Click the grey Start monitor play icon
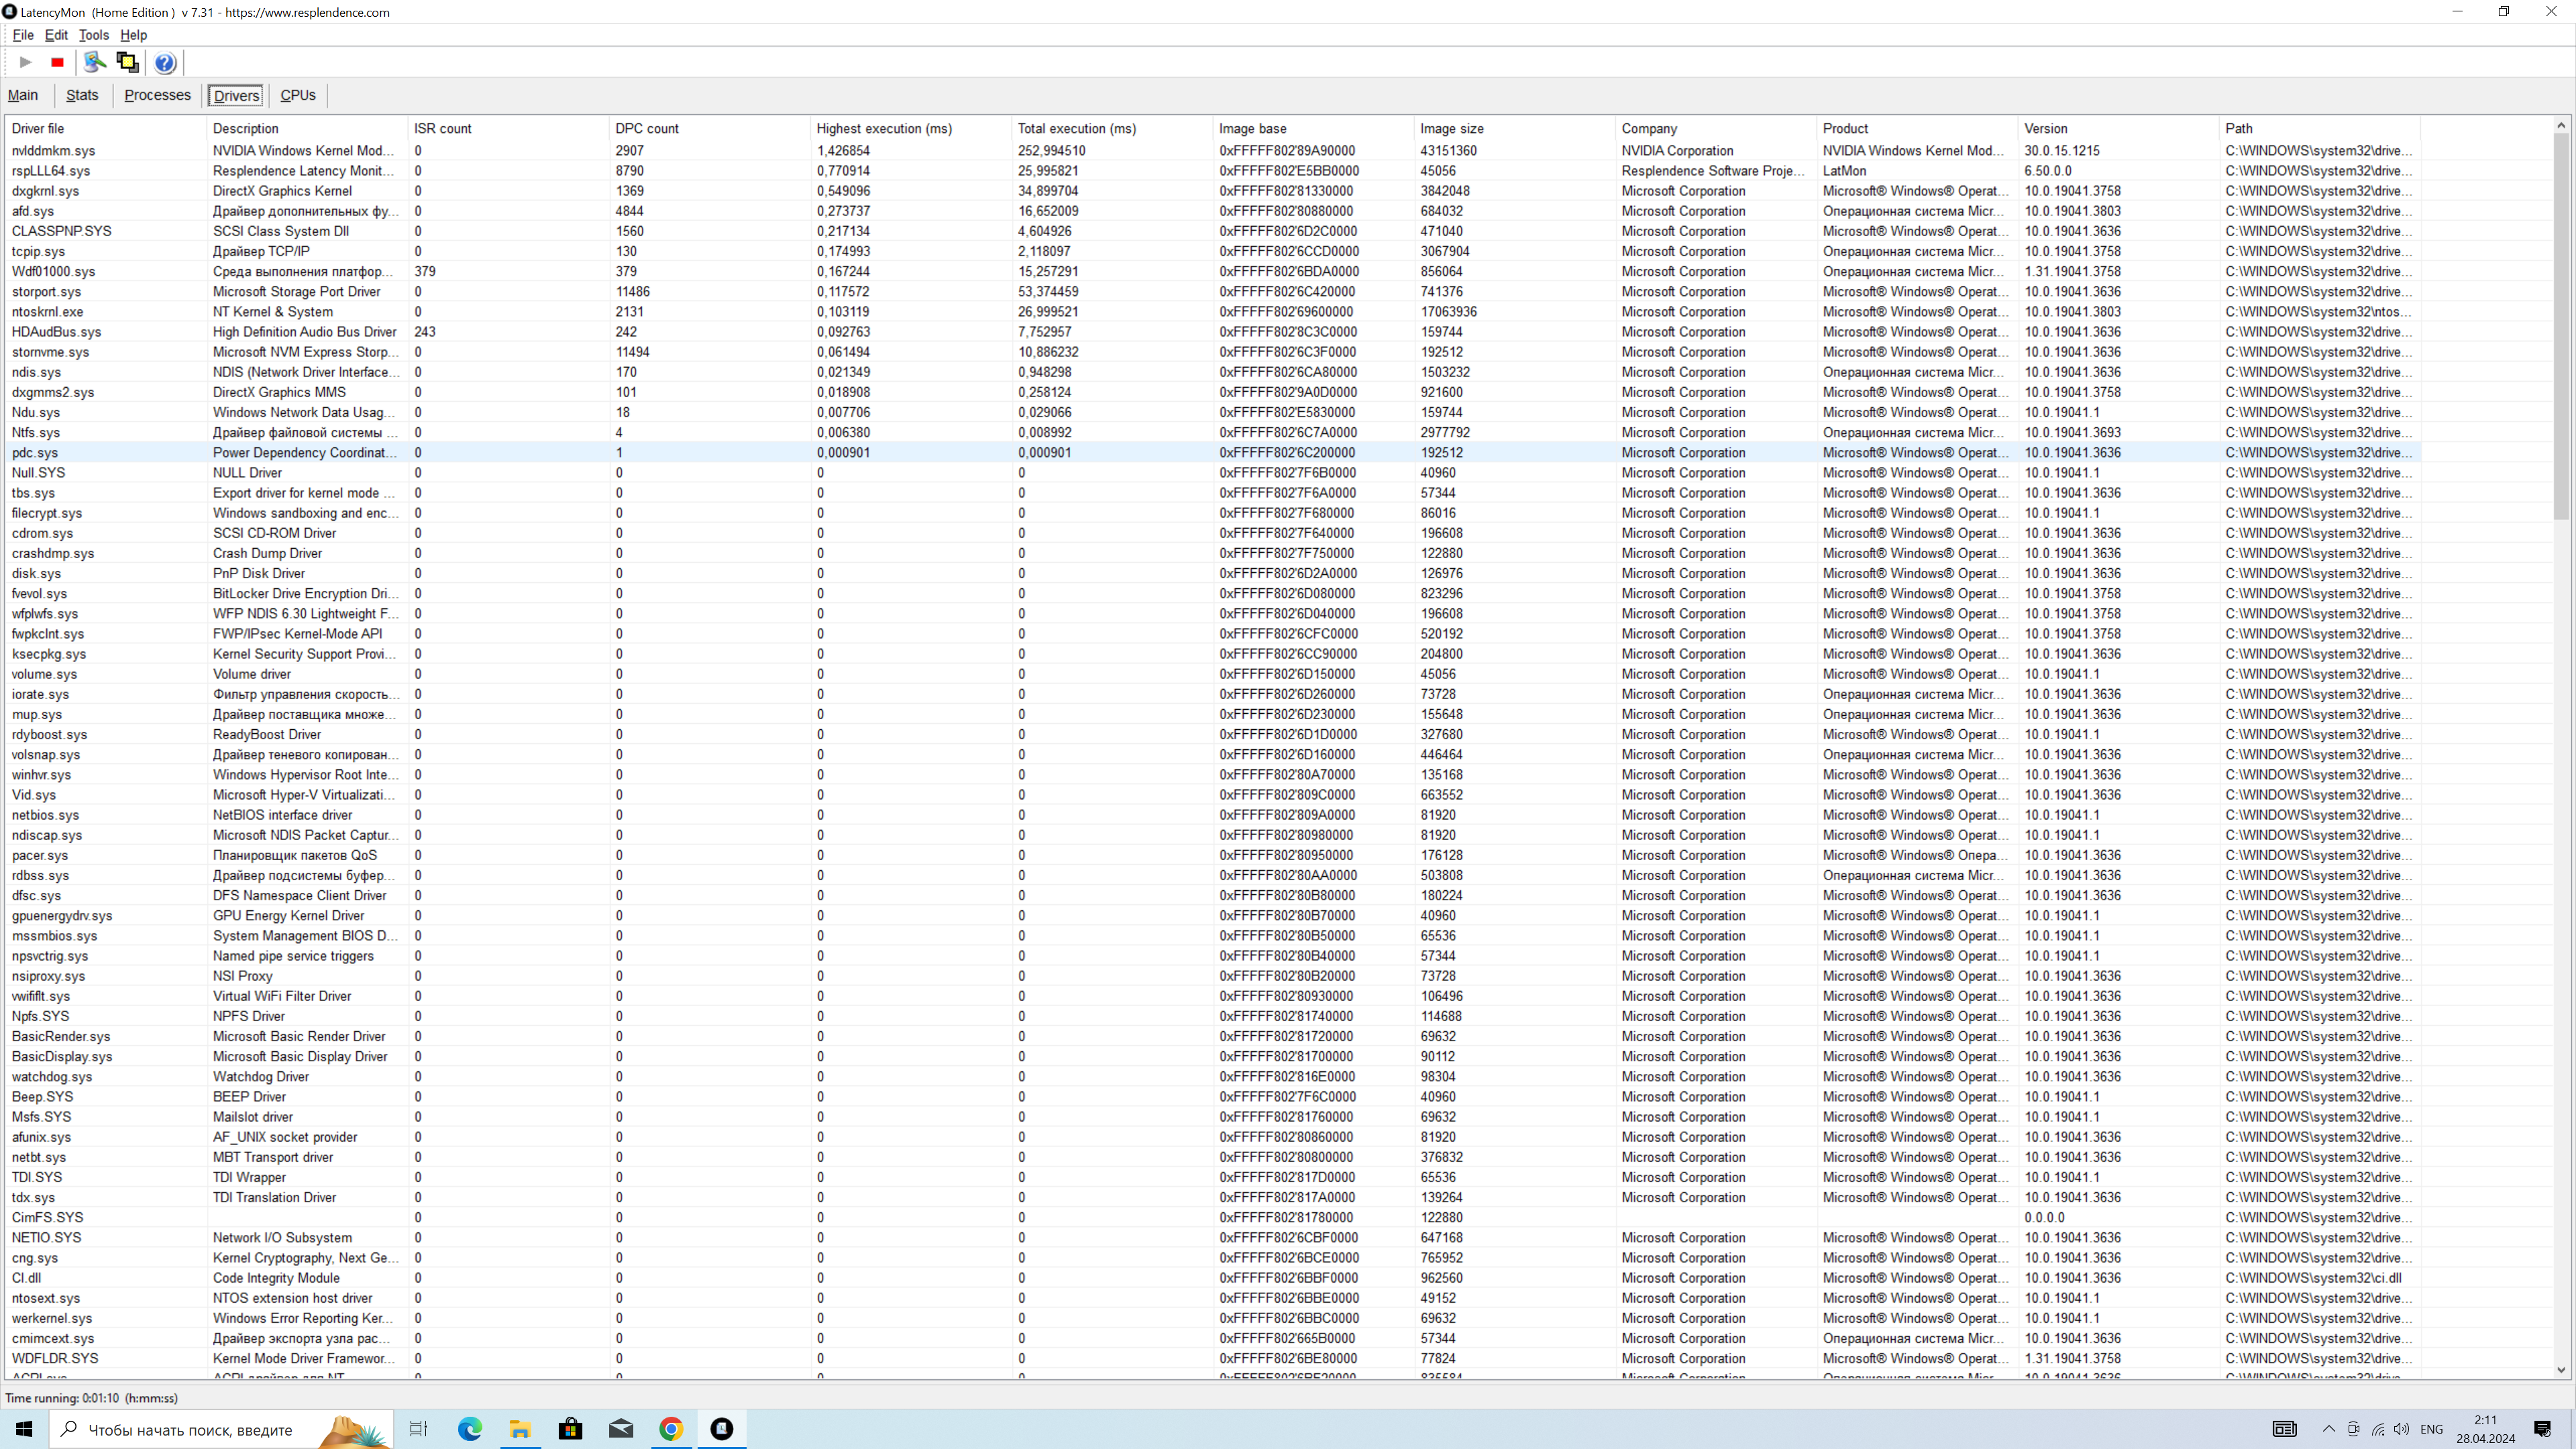This screenshot has height=1449, width=2576. 26,62
